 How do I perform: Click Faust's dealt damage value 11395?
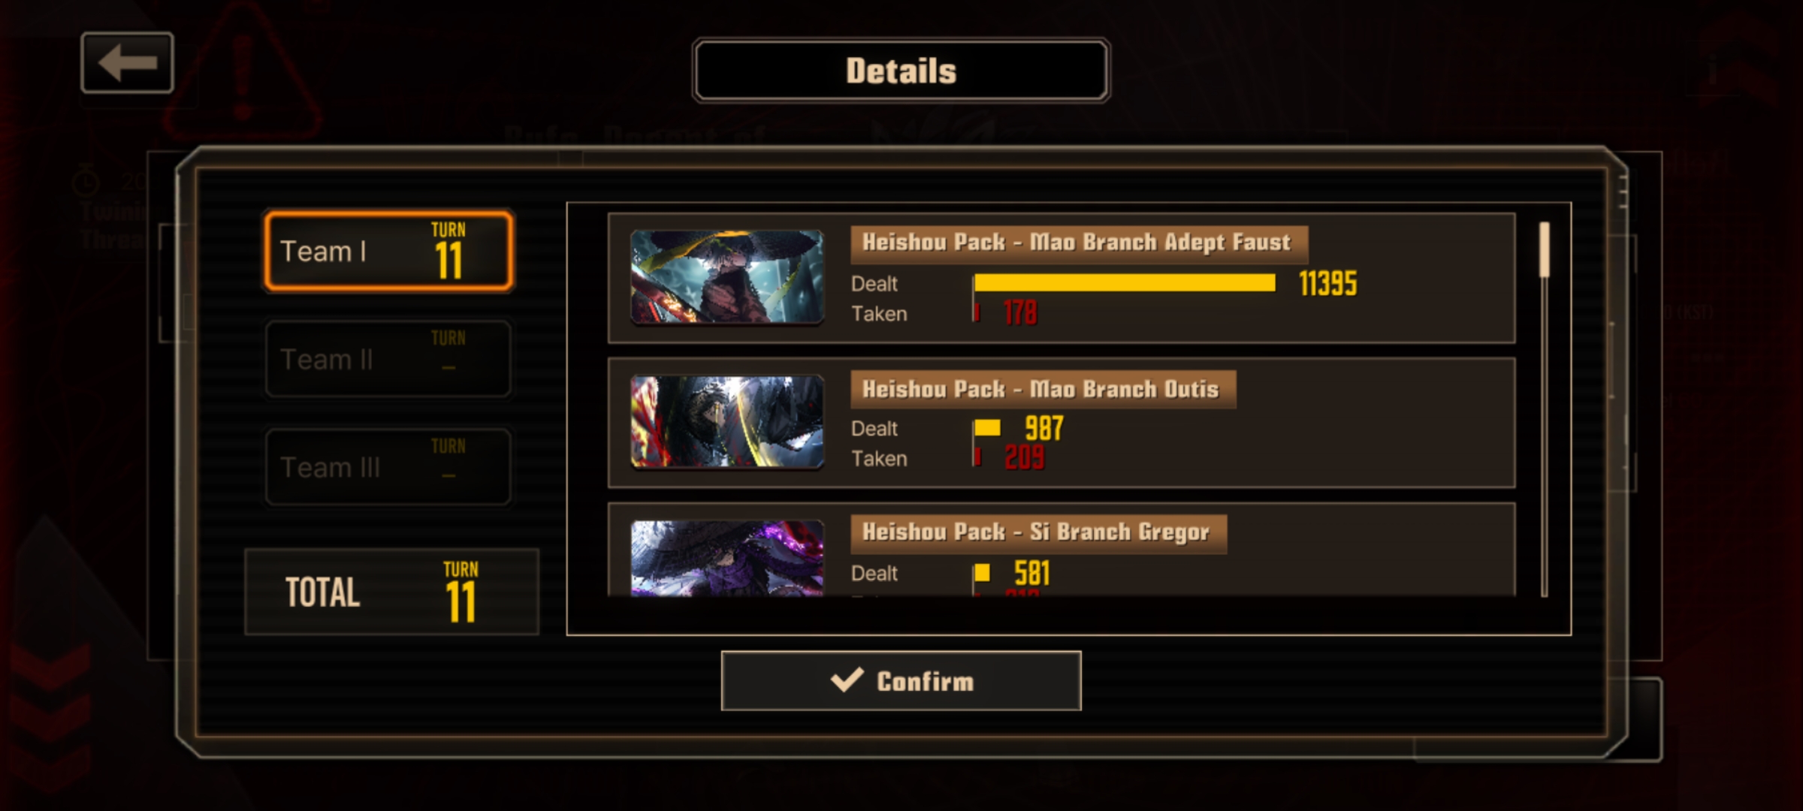[x=1328, y=284]
